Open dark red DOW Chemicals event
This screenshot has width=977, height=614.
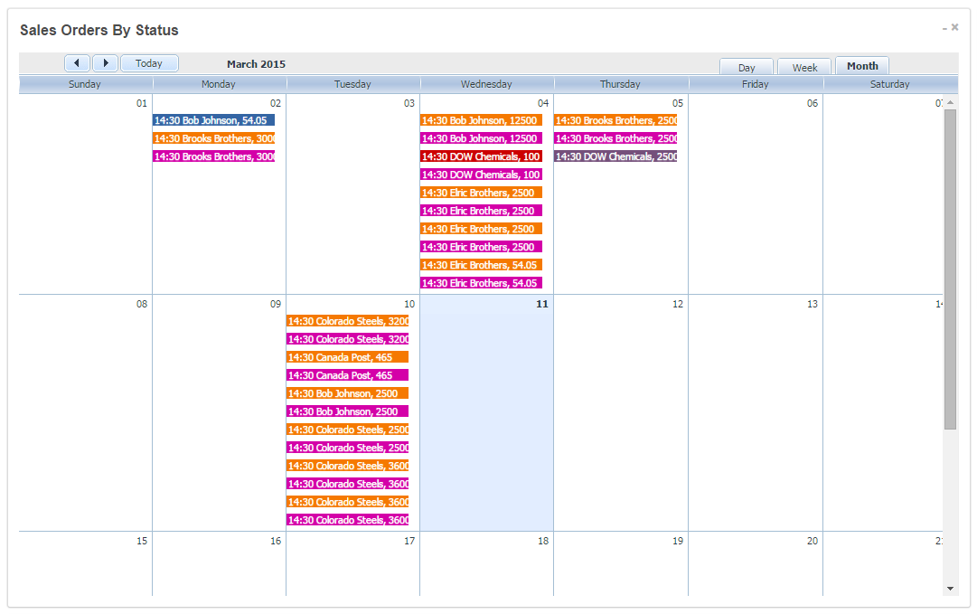[481, 156]
